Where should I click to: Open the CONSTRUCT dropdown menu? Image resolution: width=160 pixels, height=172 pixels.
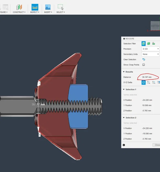click(x=19, y=12)
